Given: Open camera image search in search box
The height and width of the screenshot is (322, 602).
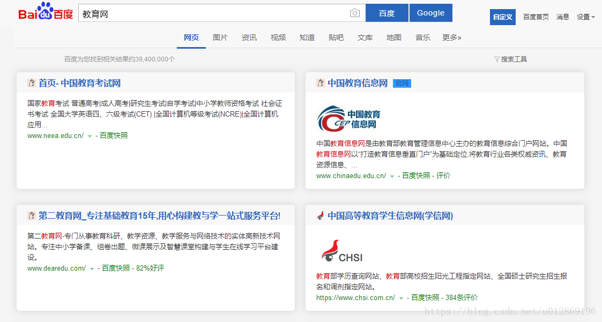Looking at the screenshot, I should [x=355, y=13].
